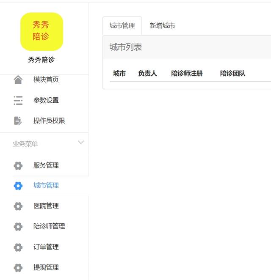Click the 城市 column header
The height and width of the screenshot is (280, 271).
point(119,74)
